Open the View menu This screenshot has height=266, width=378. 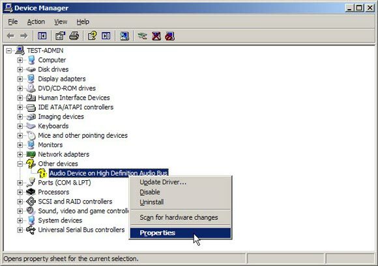click(61, 22)
